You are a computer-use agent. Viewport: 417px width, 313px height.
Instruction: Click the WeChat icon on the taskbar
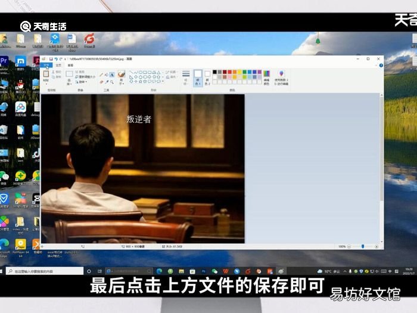click(x=214, y=271)
